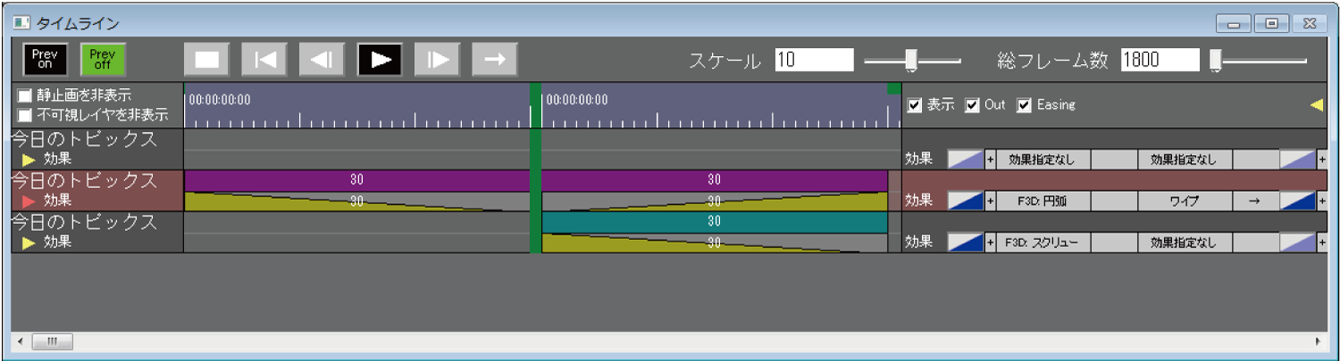Check the 不可視レイヤを非表示 option

pos(25,114)
